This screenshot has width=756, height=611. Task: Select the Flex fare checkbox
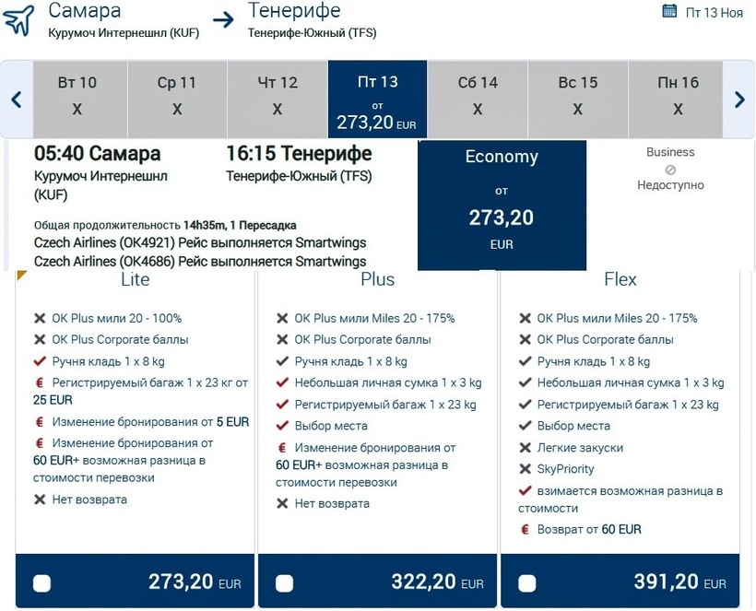[527, 582]
